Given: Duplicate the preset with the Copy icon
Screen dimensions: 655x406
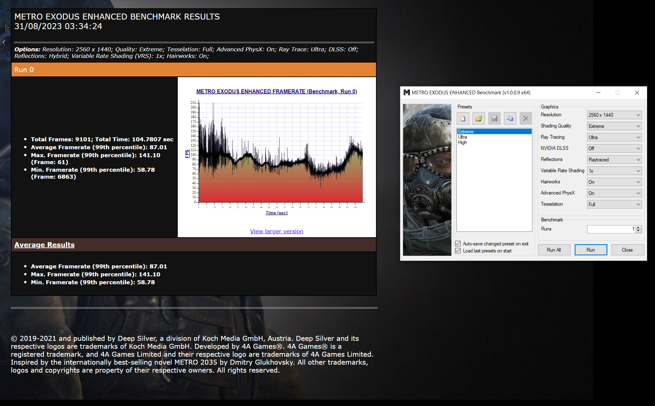Looking at the screenshot, I should [510, 118].
